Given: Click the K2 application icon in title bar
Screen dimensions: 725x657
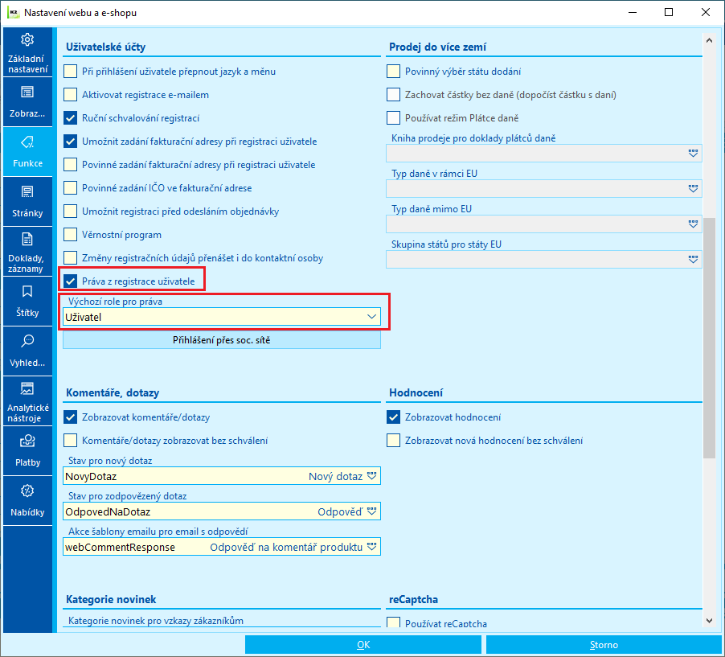Looking at the screenshot, I should point(14,13).
